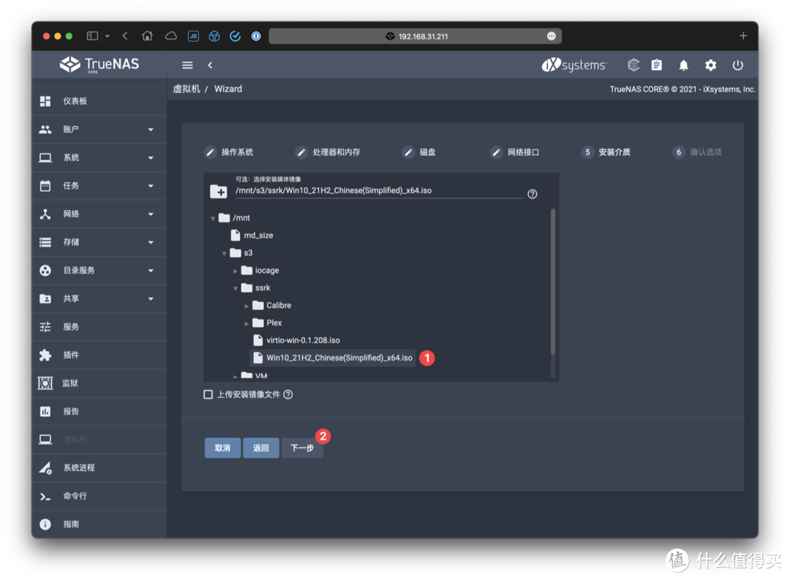Collapse the sidebar with the left chevron
The image size is (790, 580).
point(210,65)
